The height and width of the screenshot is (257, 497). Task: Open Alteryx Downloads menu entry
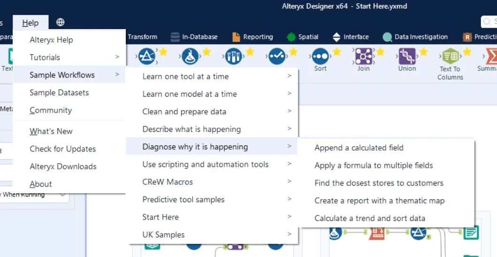[69, 166]
